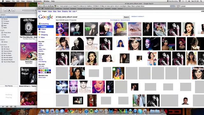Screen dimensions: 204x115
Task: Toggle iTunes artwork viewer button
Action: (15, 106)
